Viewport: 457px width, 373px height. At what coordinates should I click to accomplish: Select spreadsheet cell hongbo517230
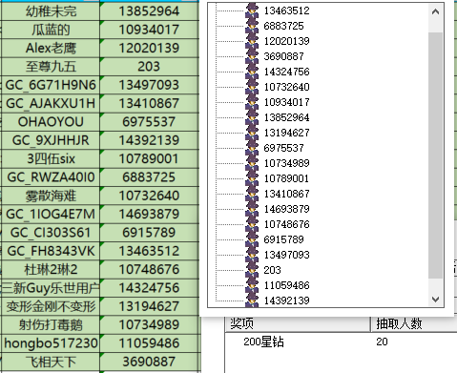[x=51, y=343]
